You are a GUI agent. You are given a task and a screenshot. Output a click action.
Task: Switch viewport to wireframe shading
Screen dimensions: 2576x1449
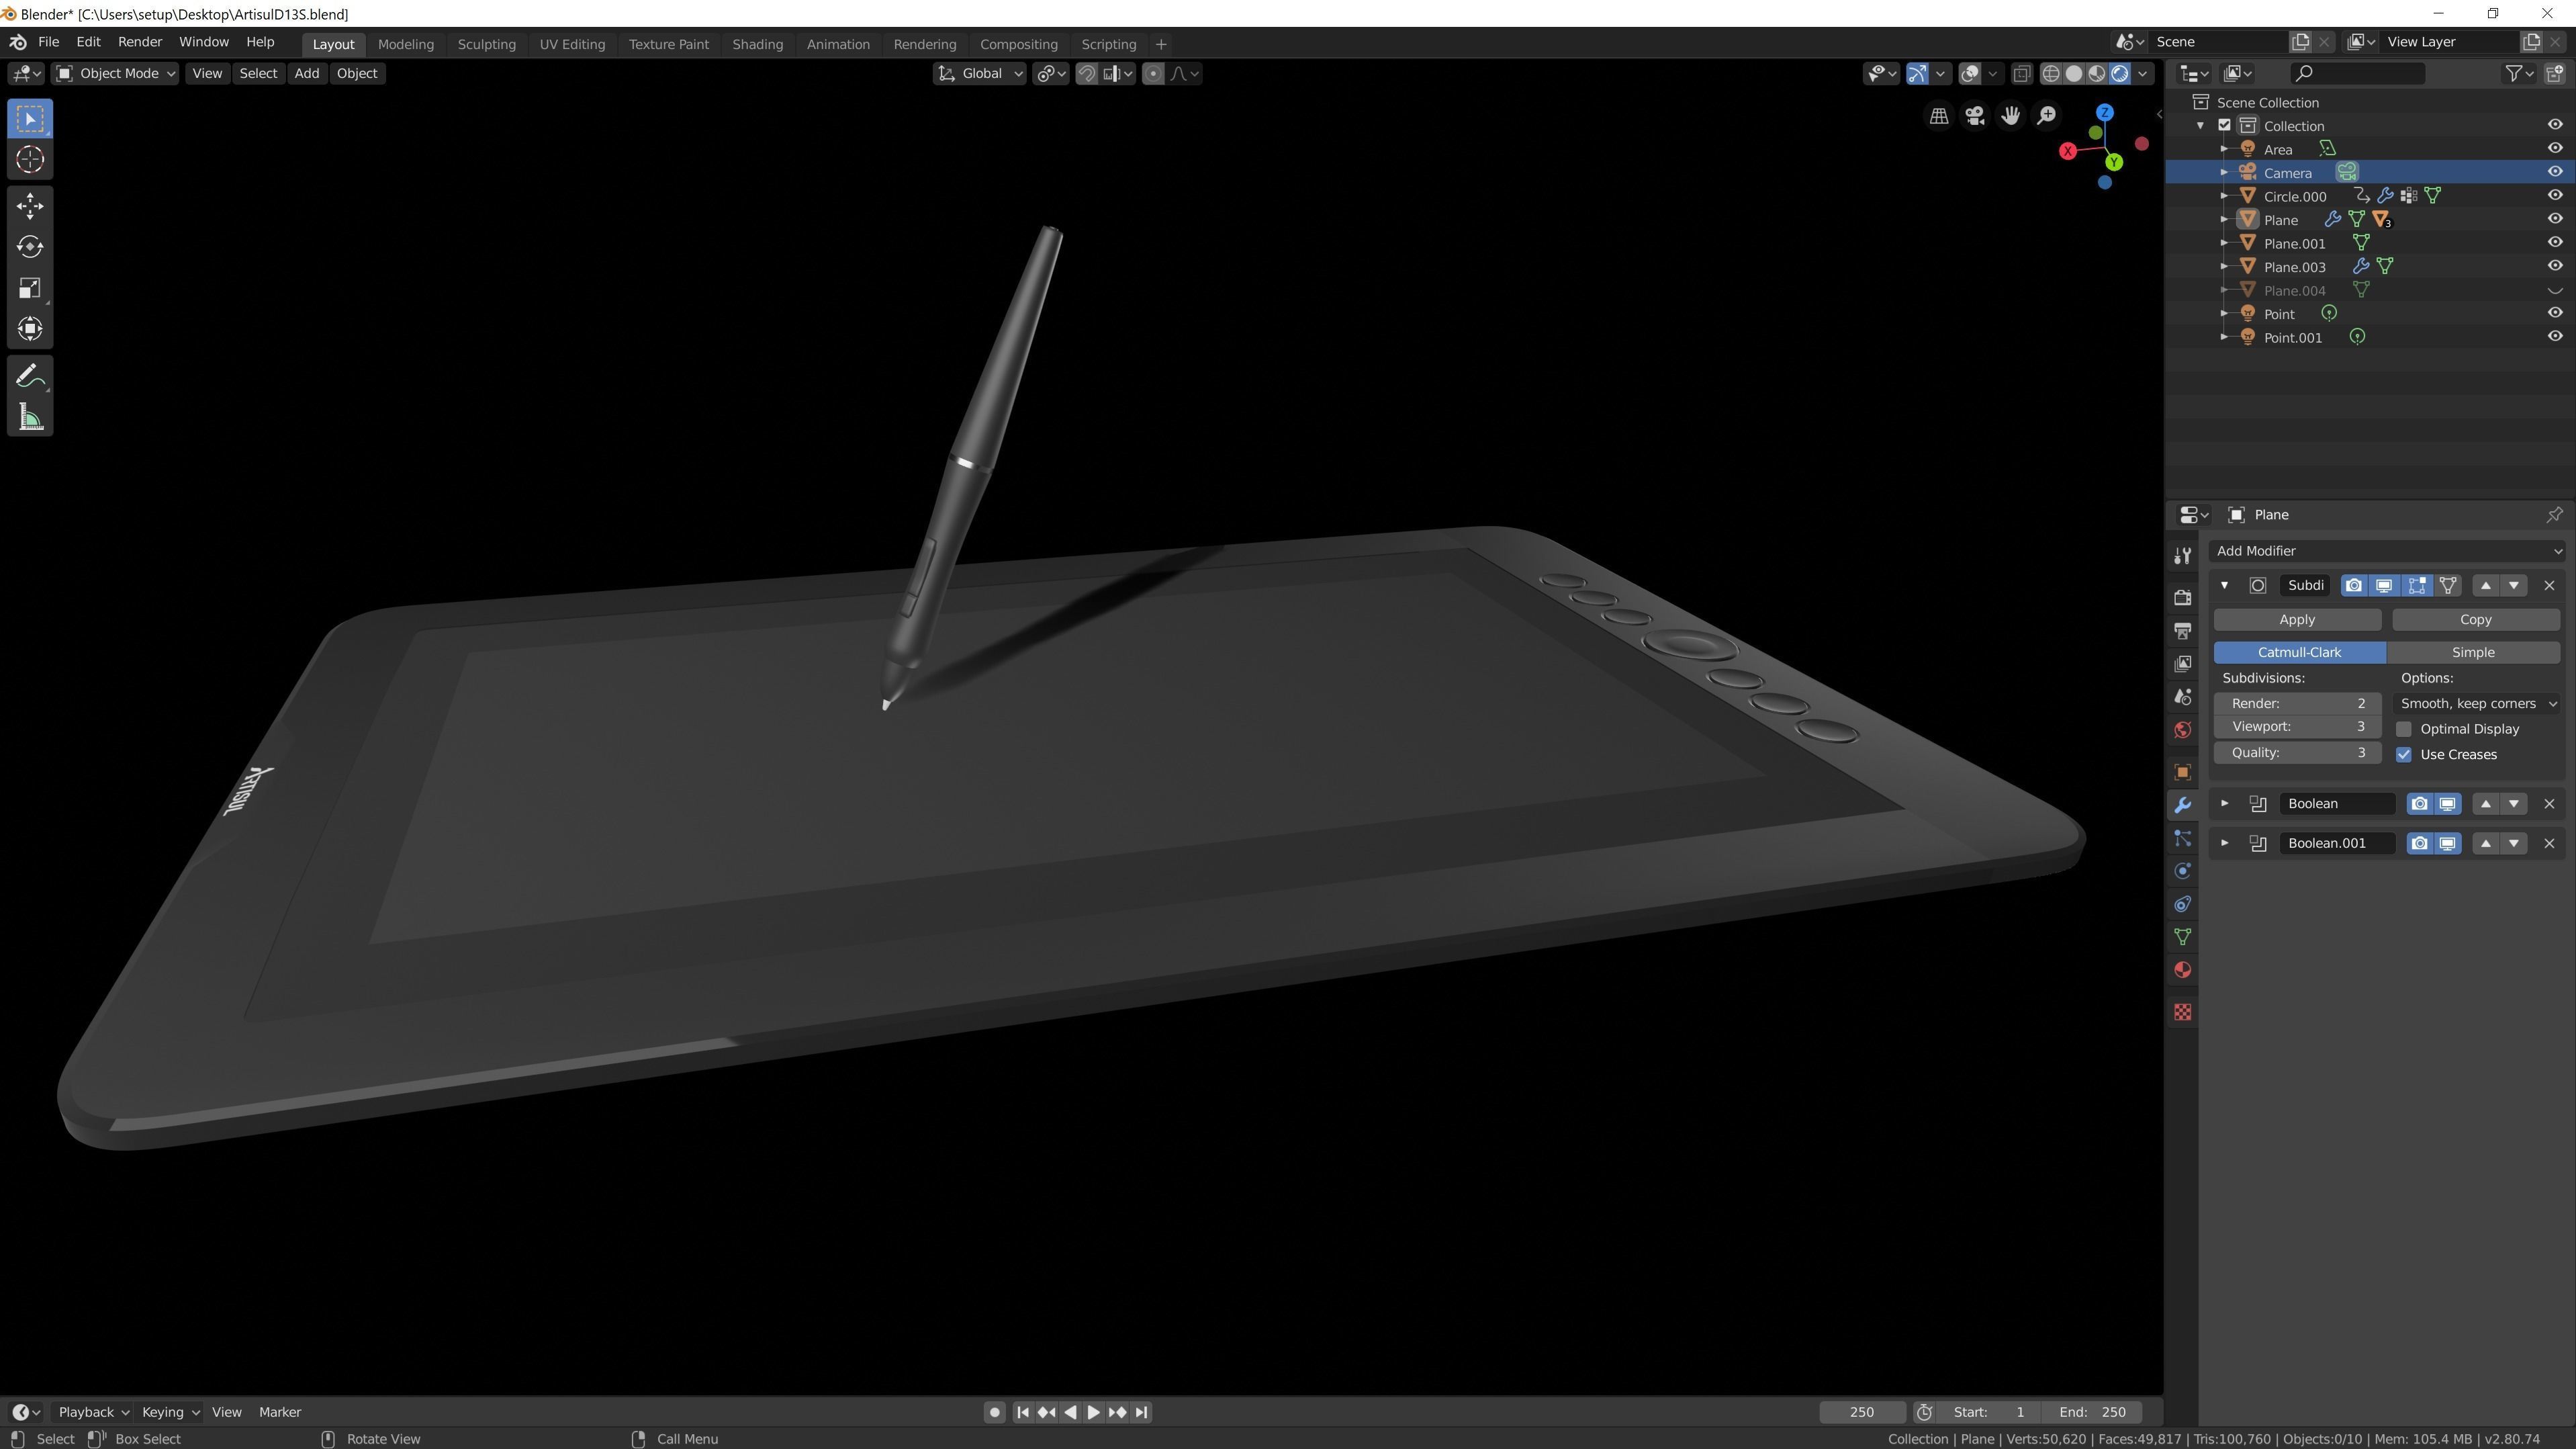[x=2051, y=73]
